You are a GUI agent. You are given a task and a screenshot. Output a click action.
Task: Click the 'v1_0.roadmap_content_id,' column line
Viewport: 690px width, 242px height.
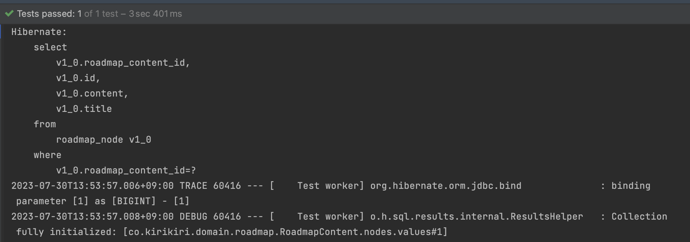(x=123, y=63)
